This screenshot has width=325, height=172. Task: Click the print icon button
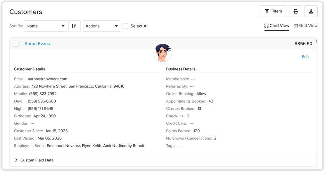tap(296, 11)
